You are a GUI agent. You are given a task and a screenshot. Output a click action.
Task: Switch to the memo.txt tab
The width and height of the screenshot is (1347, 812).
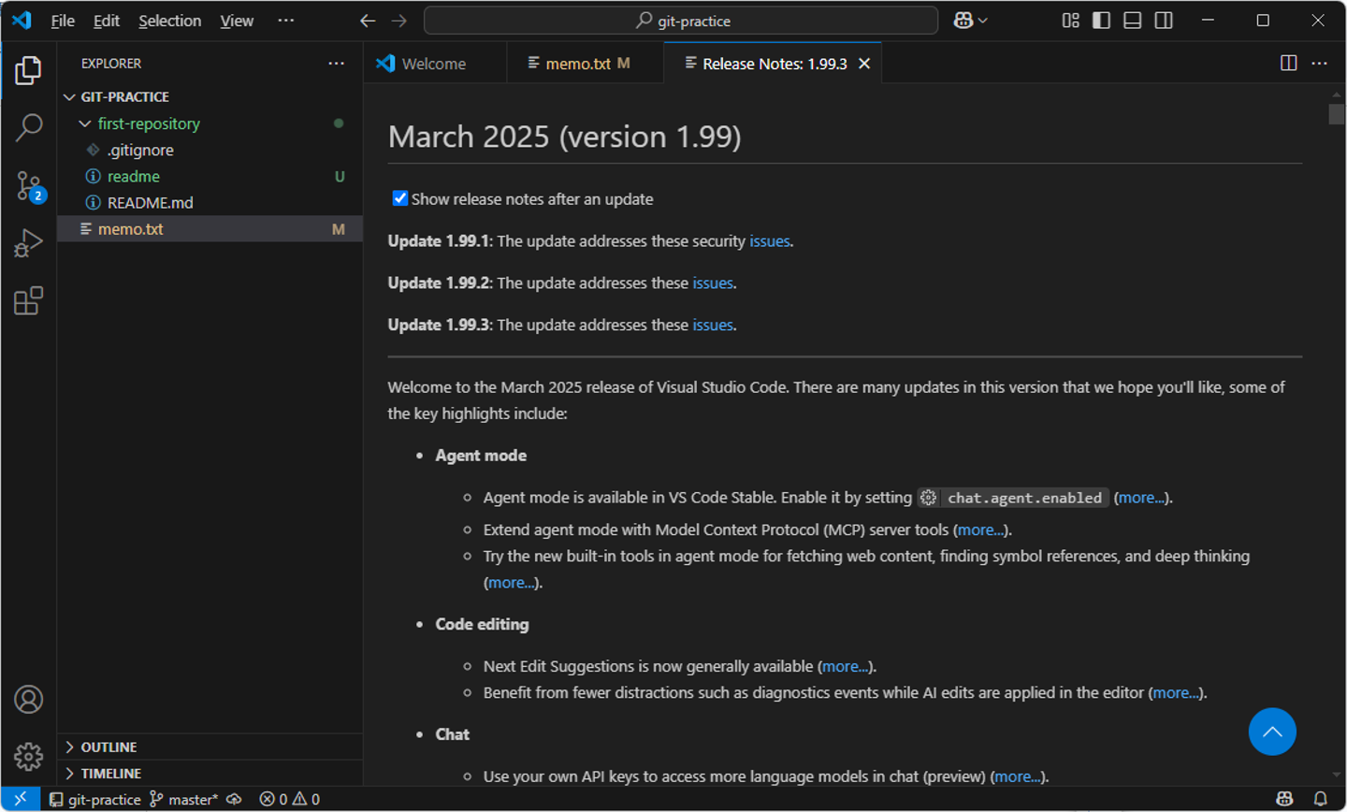click(577, 64)
